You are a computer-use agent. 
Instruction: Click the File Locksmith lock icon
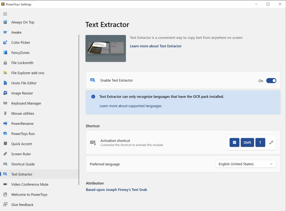click(x=5, y=63)
